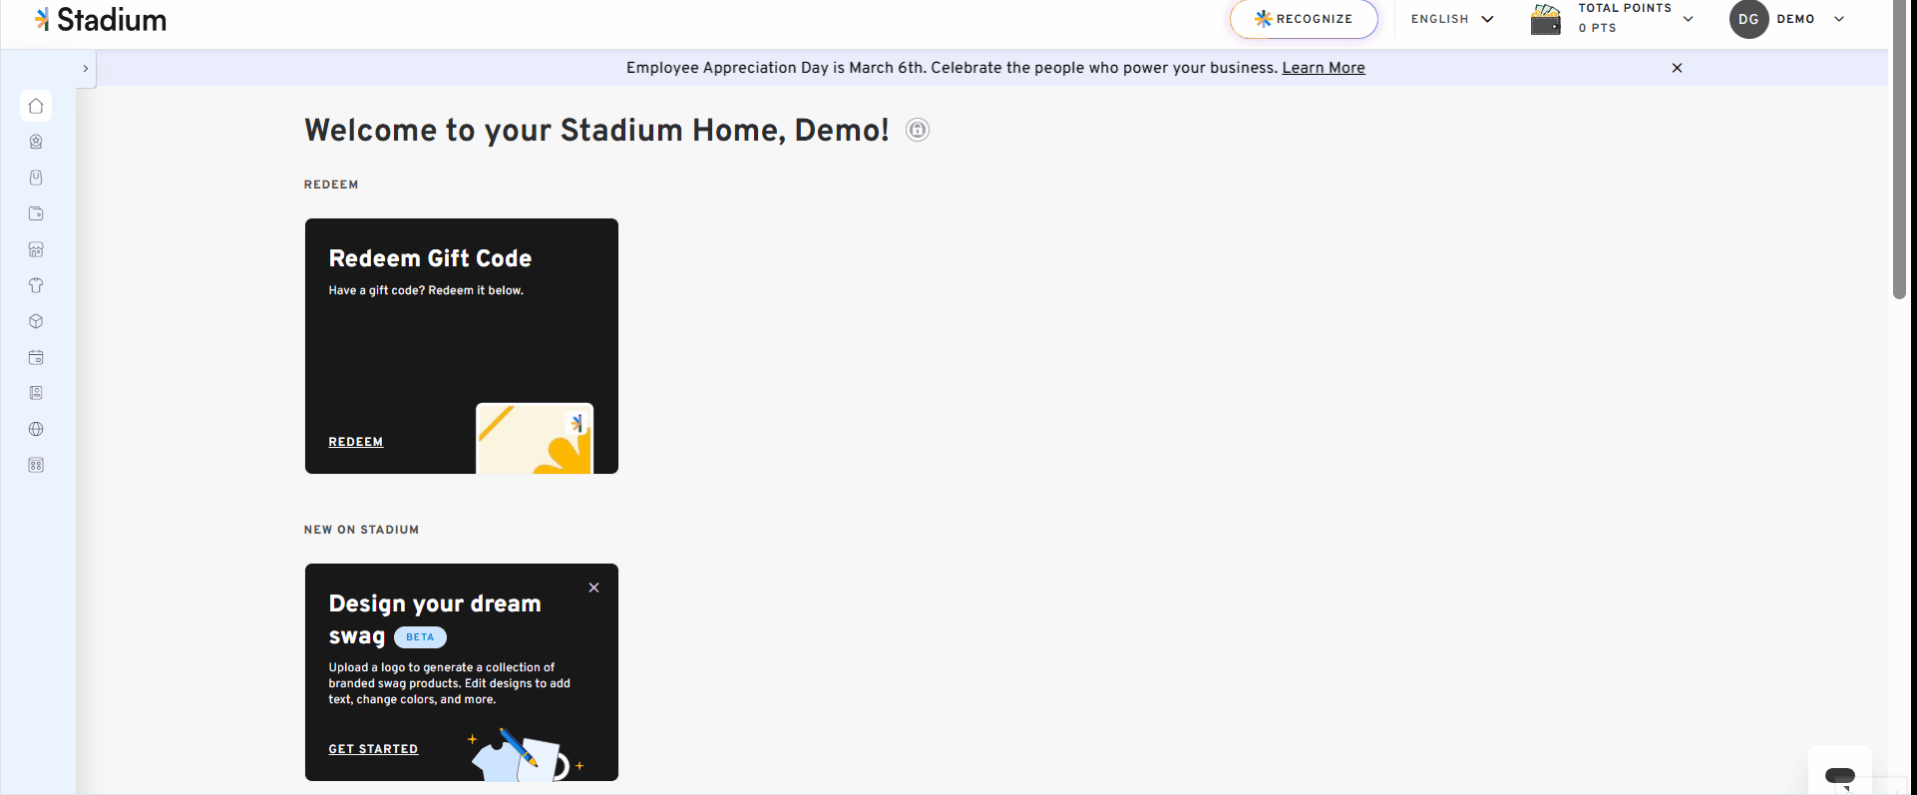Open the Home icon in sidebar

tap(36, 106)
